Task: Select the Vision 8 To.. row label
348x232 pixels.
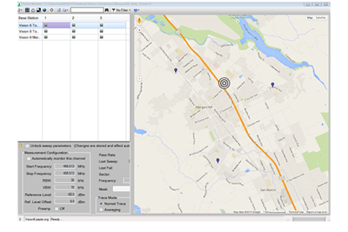Action: point(29,31)
